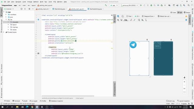This screenshot has height=109, width=194.
Task: Open Project panel settings gear
Action: pyautogui.click(x=29, y=9)
